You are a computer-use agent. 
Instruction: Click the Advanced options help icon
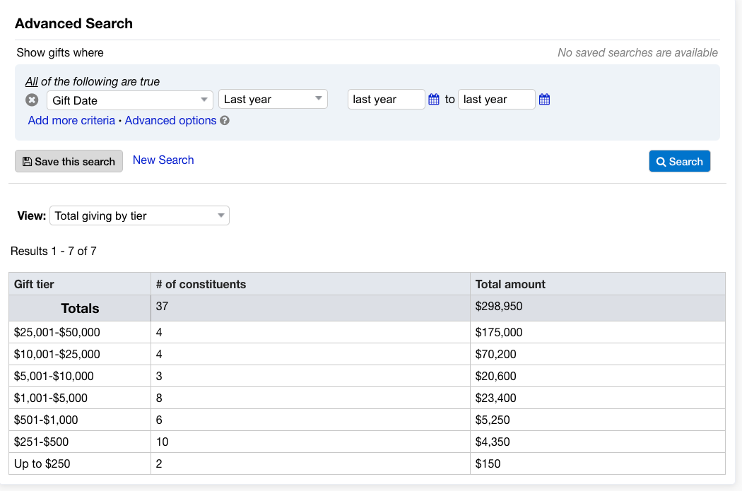coord(225,121)
